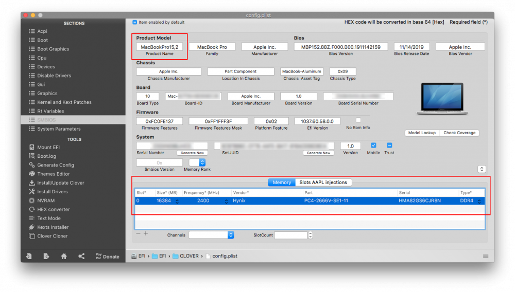The height and width of the screenshot is (292, 515).
Task: Launch the Mount EFI tool
Action: click(48, 147)
